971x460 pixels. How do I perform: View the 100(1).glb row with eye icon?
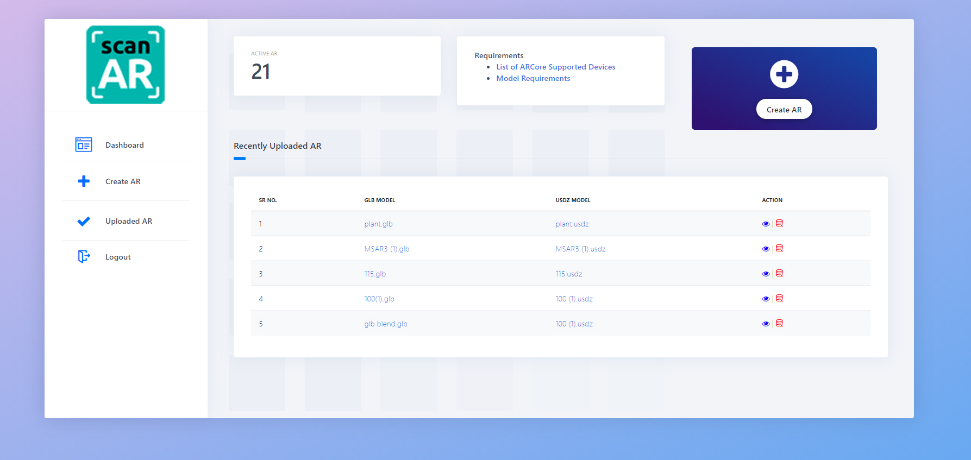pos(766,299)
